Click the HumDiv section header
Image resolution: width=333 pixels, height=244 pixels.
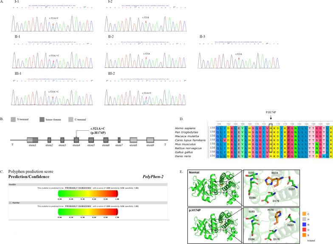[x=88, y=185]
